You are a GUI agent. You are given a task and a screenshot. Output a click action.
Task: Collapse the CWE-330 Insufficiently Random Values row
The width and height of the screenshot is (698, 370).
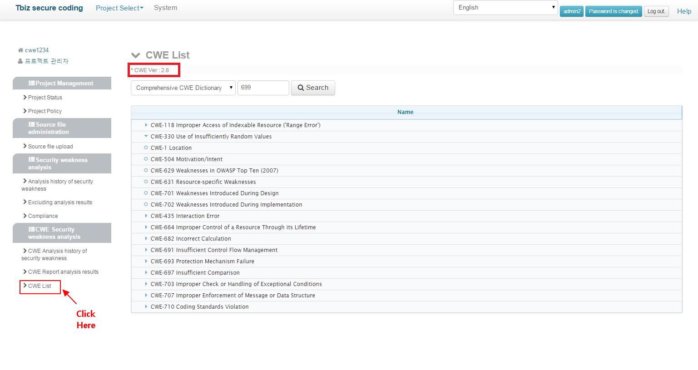pyautogui.click(x=146, y=136)
